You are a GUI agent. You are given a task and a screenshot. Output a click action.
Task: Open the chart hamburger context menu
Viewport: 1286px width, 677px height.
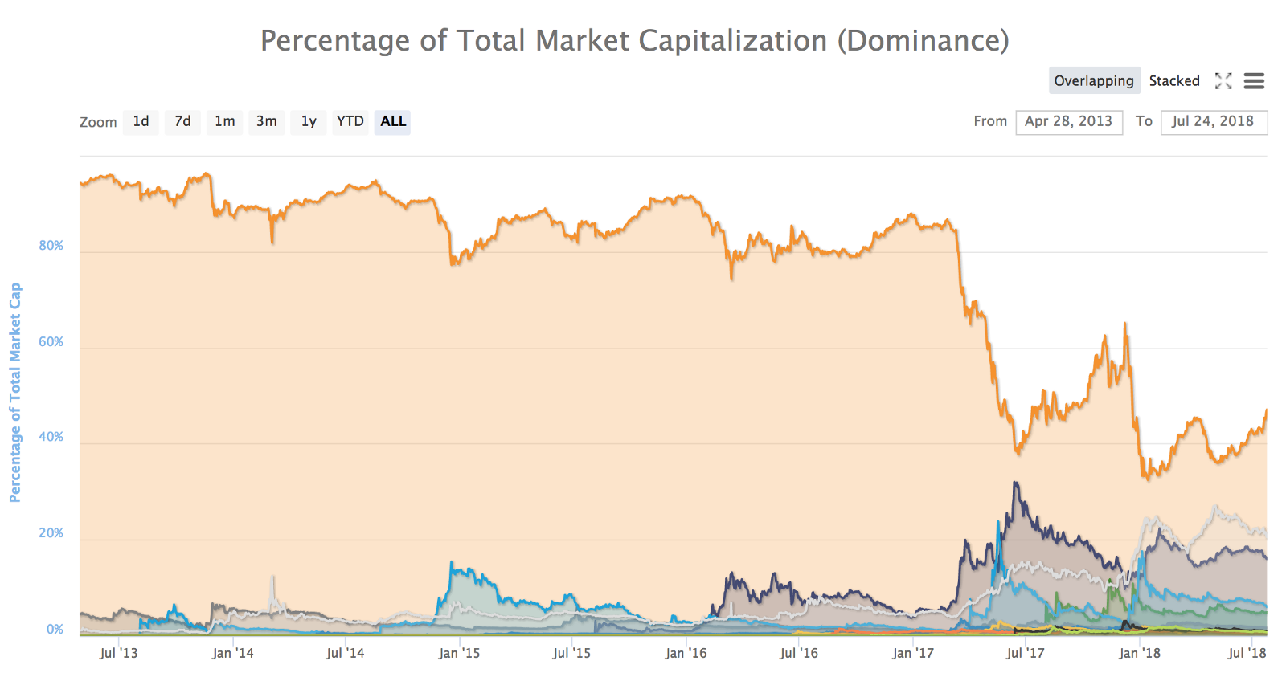click(x=1254, y=81)
